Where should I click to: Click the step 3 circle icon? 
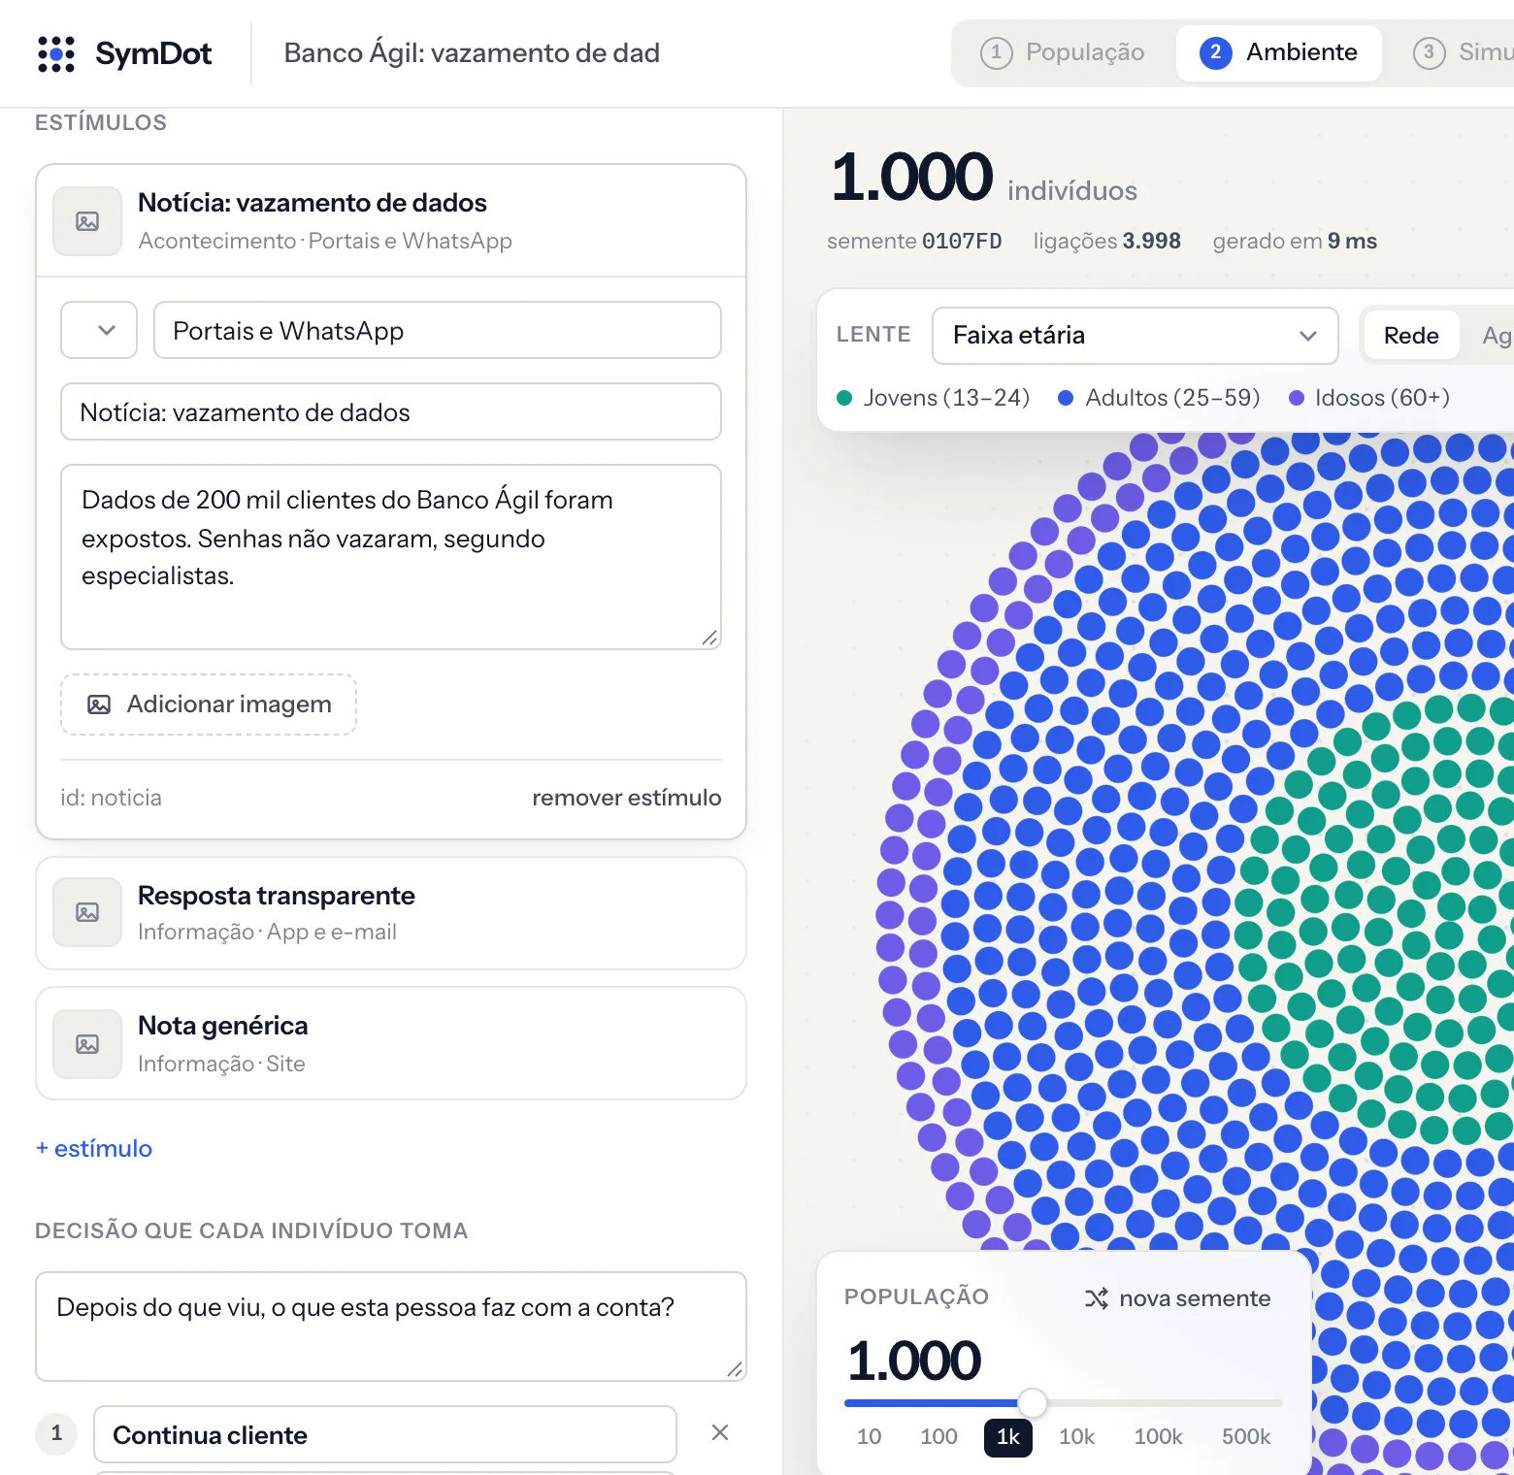[1429, 52]
